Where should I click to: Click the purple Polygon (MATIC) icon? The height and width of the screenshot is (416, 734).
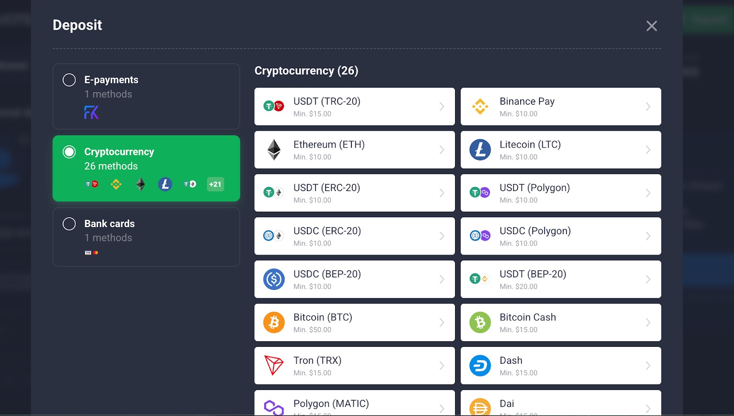pyautogui.click(x=274, y=407)
